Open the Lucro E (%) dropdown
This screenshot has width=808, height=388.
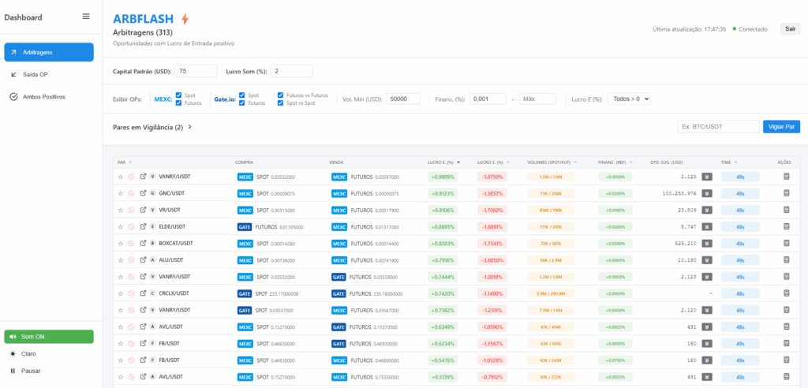629,99
